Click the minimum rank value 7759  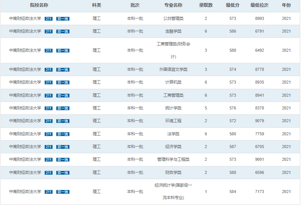pyautogui.click(x=260, y=134)
